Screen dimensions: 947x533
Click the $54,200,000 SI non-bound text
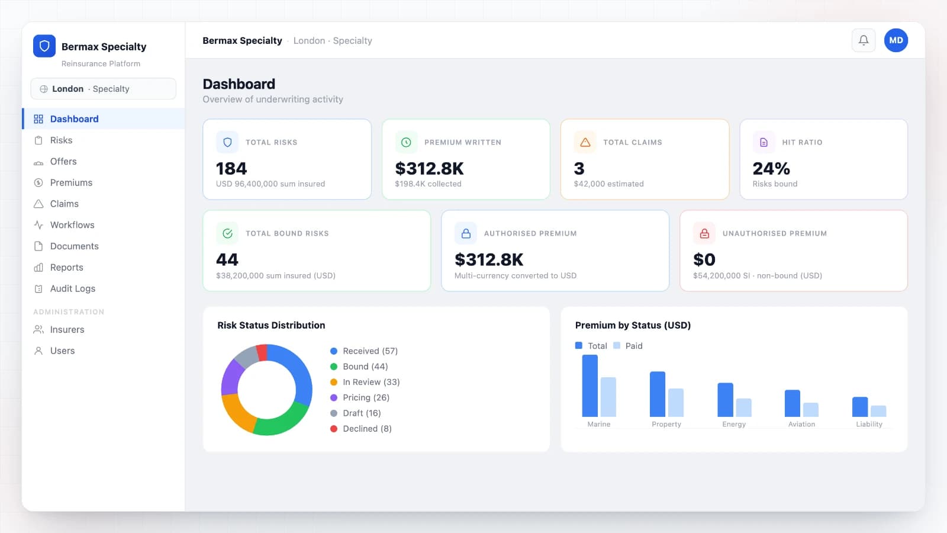click(x=758, y=275)
